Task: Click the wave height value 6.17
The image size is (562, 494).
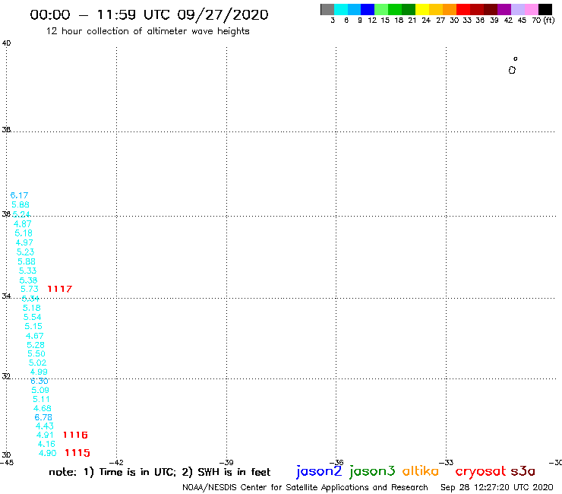Action: click(19, 195)
